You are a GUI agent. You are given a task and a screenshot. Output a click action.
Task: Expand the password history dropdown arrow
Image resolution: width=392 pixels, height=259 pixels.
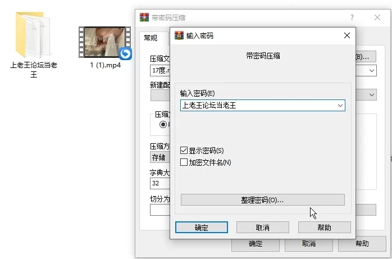pos(340,106)
